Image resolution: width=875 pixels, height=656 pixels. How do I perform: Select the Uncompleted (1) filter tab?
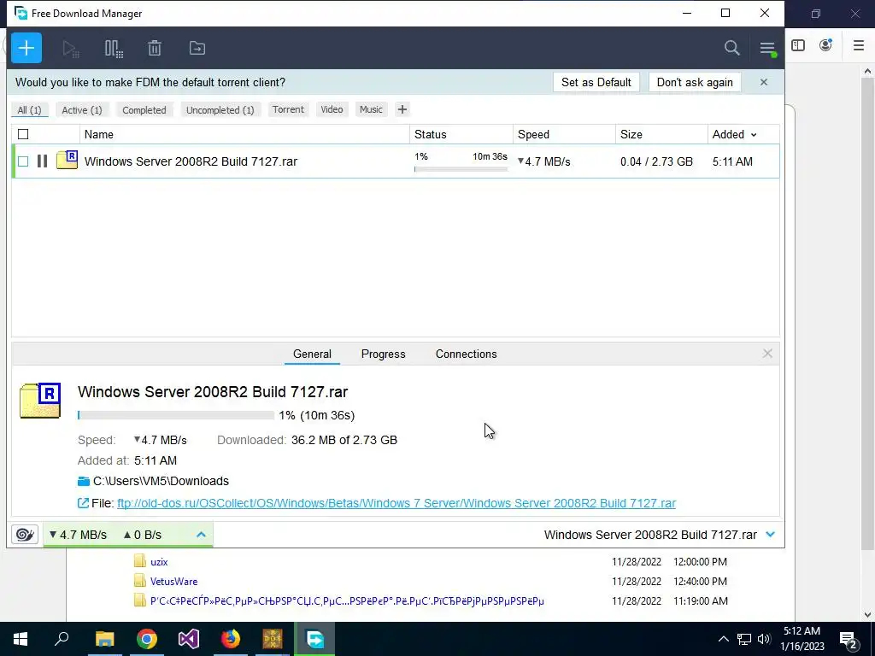click(220, 110)
